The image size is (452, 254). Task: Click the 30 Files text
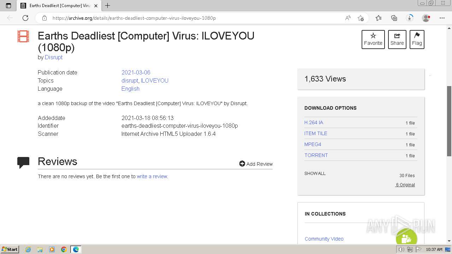point(407,175)
